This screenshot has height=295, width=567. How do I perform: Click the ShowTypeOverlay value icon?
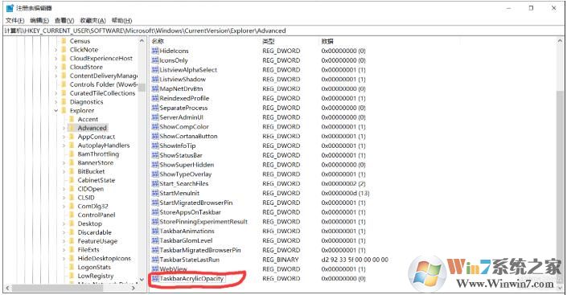155,174
